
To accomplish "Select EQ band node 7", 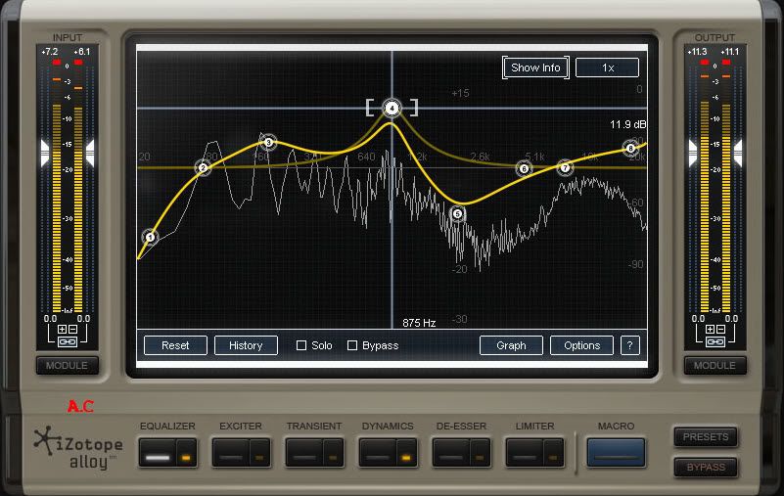I will coord(565,168).
